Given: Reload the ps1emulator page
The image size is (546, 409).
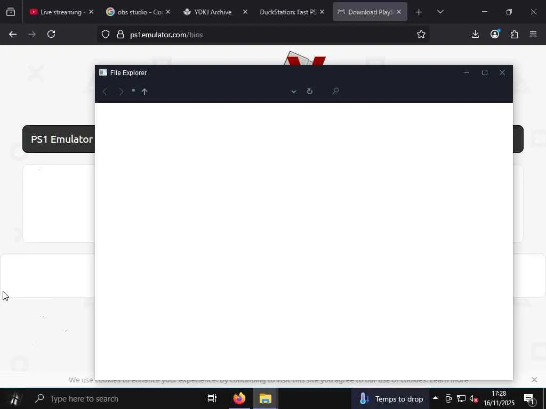Looking at the screenshot, I should (51, 35).
